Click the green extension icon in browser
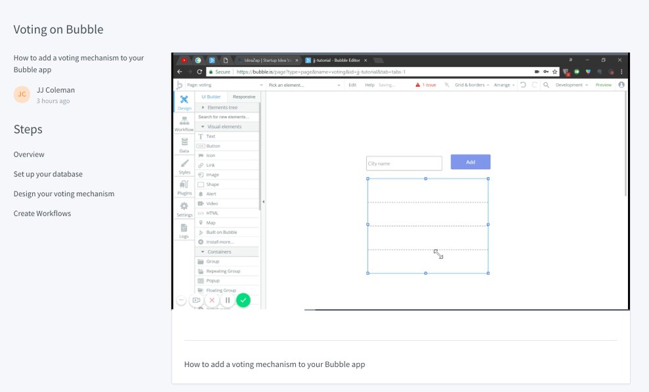 coord(577,72)
